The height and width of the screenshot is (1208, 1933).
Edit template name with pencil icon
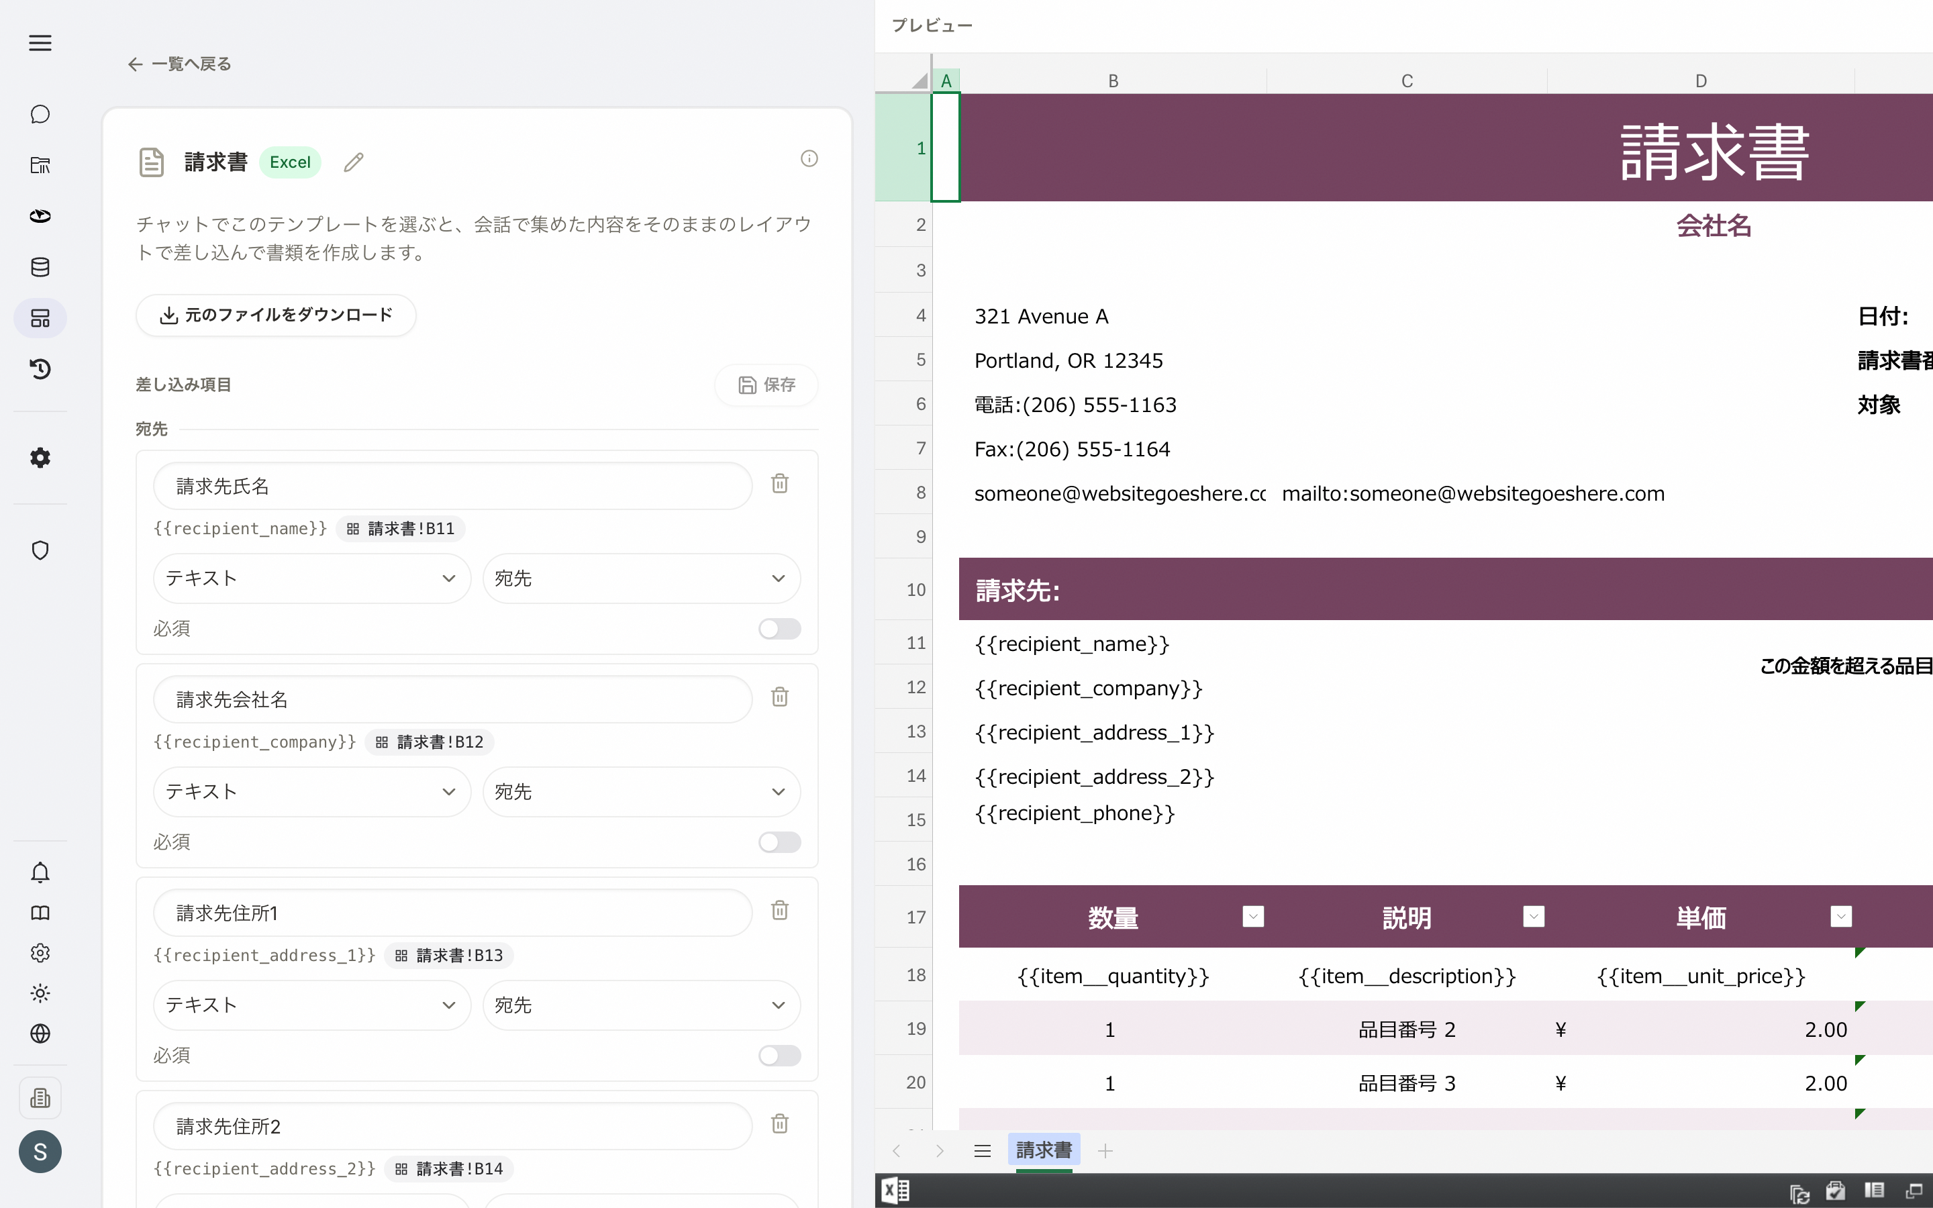click(354, 162)
